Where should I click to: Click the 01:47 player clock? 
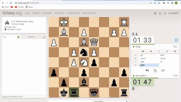point(143,82)
